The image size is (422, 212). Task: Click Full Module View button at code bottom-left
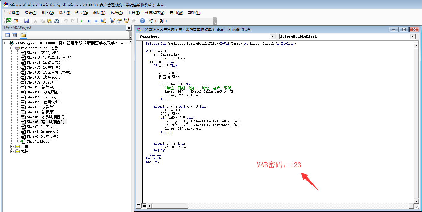[x=143, y=206]
